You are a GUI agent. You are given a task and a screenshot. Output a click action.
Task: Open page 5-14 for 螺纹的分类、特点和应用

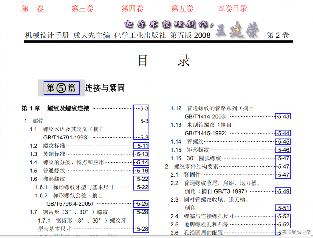(141, 163)
